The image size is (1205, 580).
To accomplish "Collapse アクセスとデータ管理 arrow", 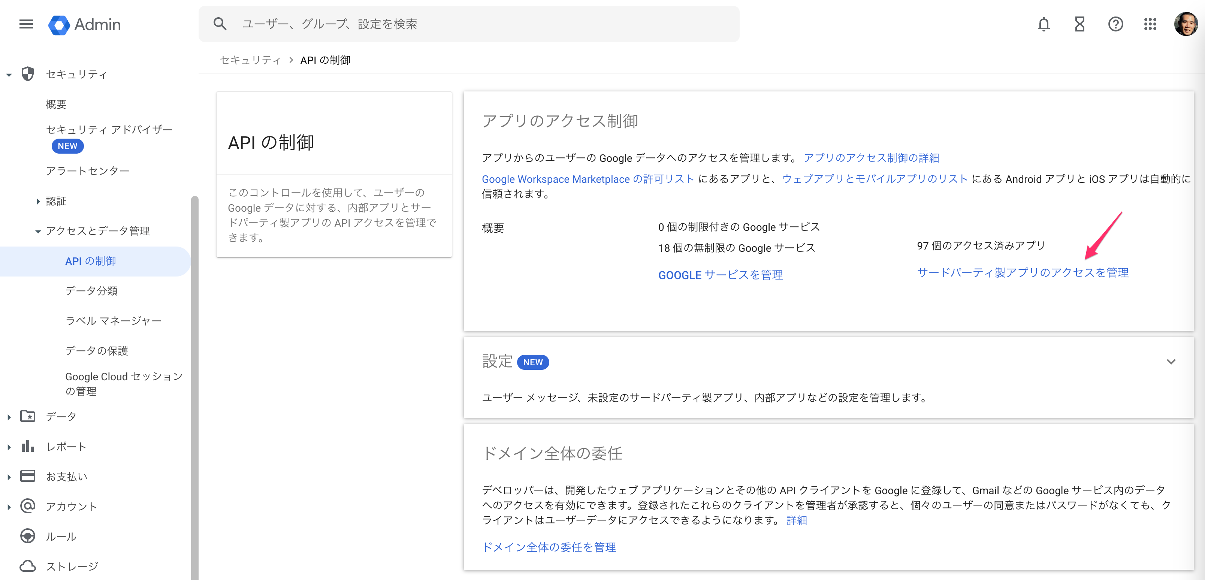I will [38, 231].
